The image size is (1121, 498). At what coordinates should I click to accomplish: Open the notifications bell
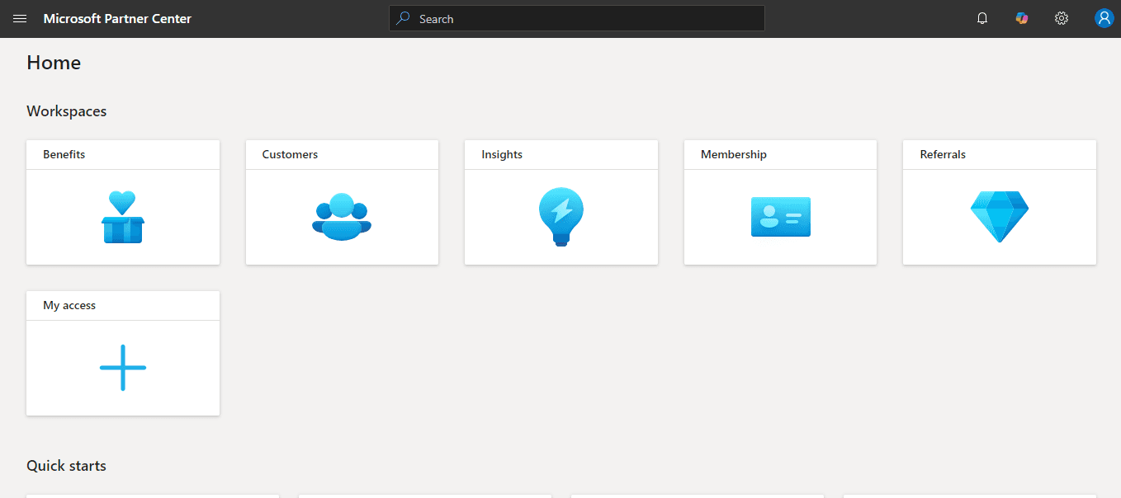pyautogui.click(x=982, y=18)
